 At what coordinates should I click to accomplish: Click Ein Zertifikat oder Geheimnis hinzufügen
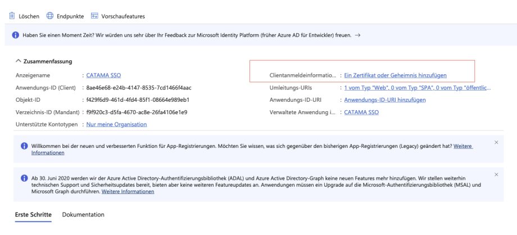click(x=396, y=75)
